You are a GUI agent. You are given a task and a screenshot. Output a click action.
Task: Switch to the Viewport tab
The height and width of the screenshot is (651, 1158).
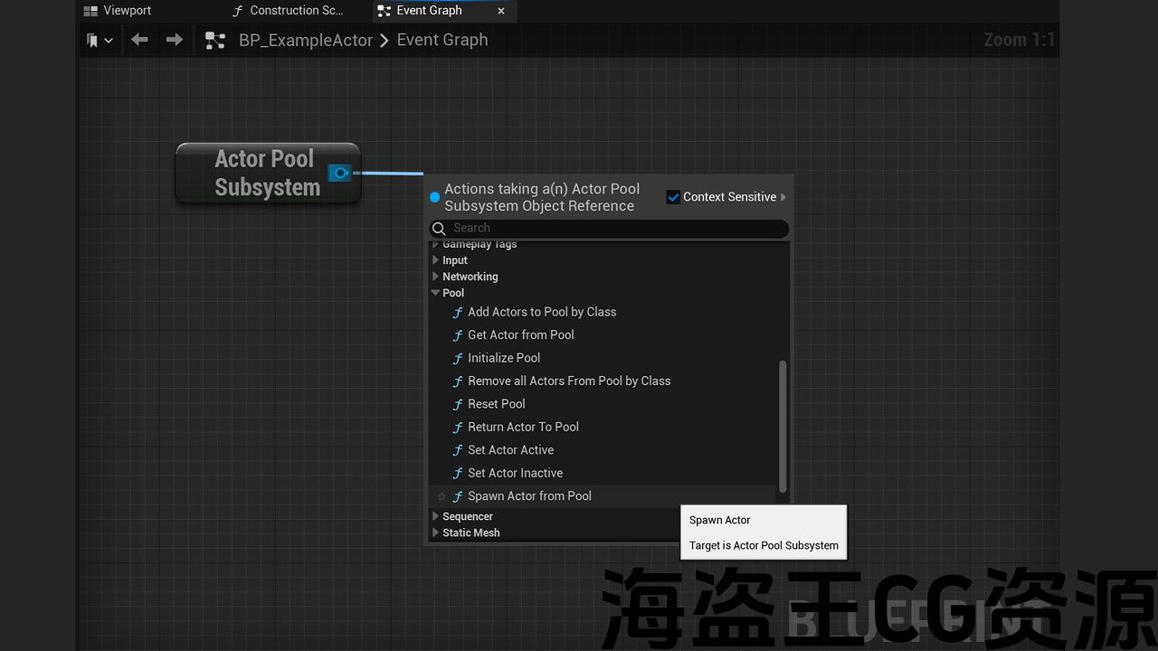click(127, 11)
